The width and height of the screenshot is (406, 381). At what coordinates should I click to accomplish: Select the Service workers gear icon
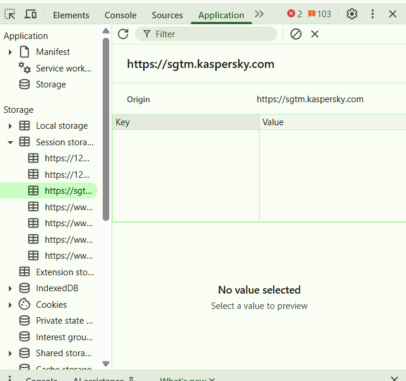pyautogui.click(x=25, y=68)
